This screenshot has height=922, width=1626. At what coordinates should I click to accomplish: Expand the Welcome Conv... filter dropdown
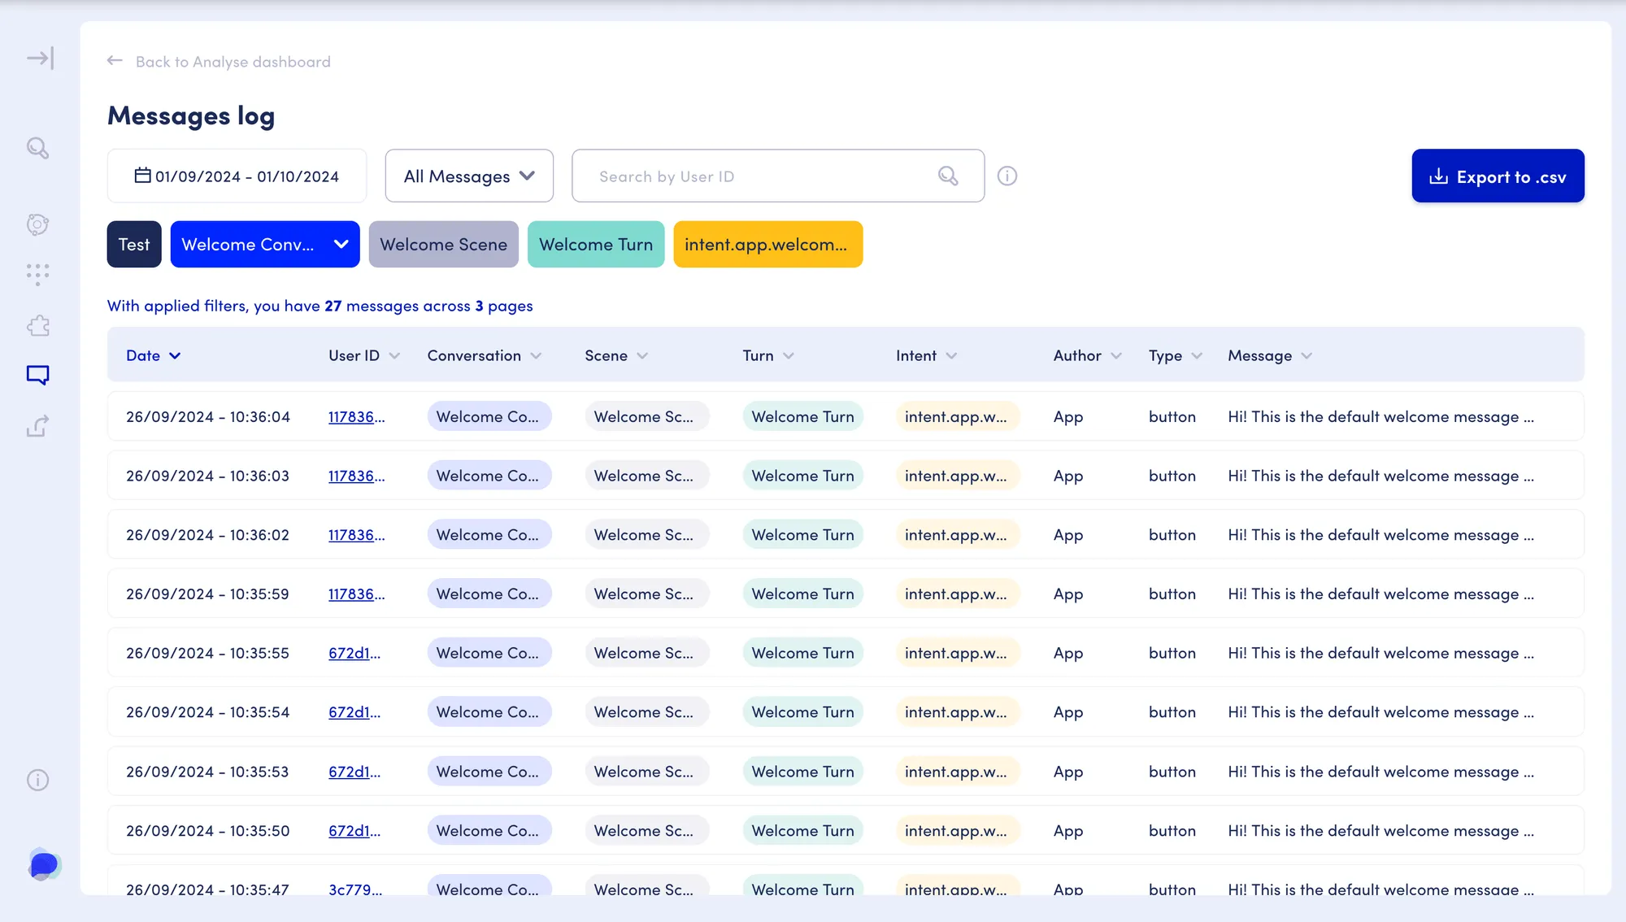click(265, 244)
